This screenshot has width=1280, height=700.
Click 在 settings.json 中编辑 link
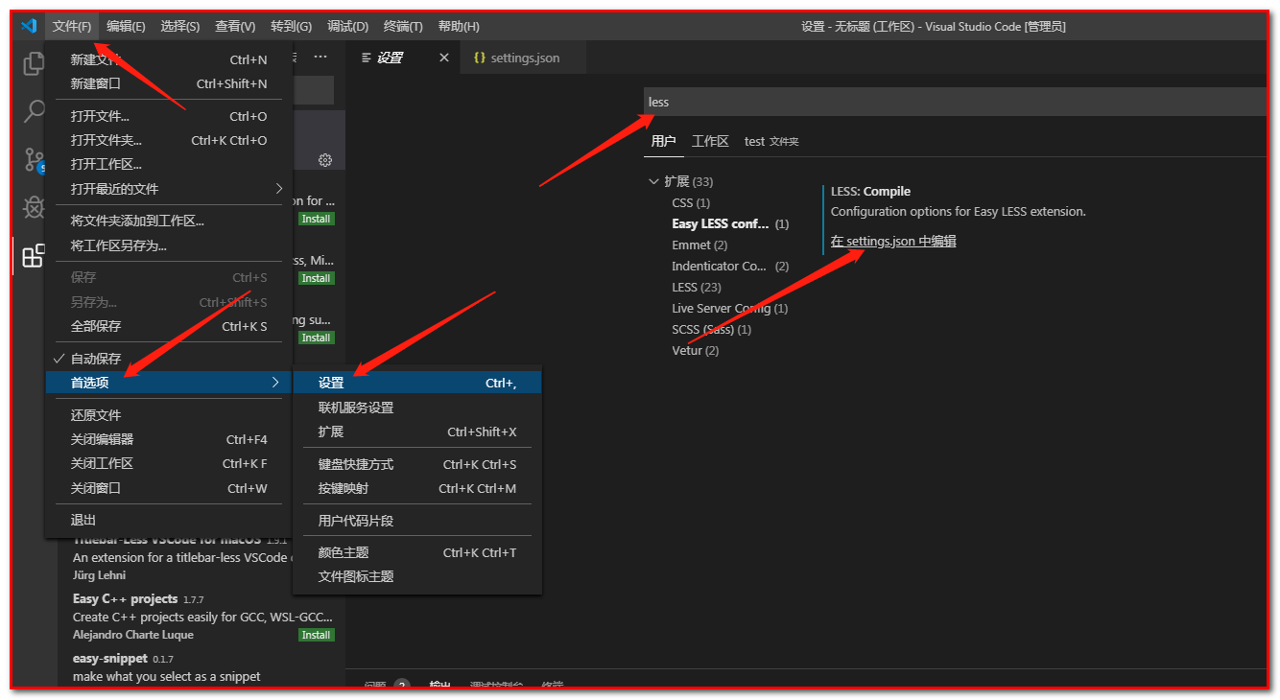(x=893, y=242)
